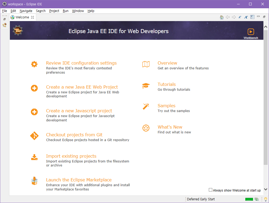Viewport: 269px width, 203px height.
Task: Open the Tutorials link
Action: click(x=166, y=84)
